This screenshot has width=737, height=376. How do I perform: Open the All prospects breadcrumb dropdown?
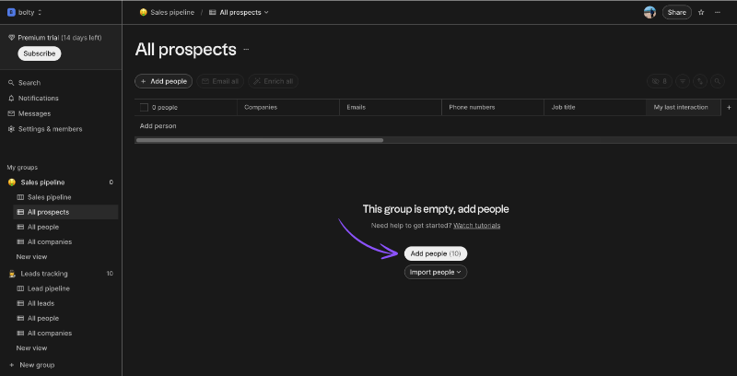point(239,13)
